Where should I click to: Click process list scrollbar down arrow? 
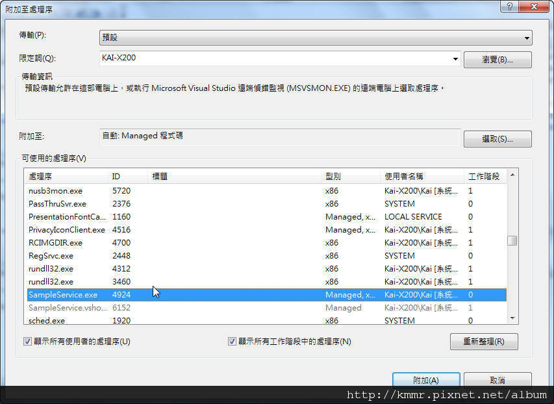tap(512, 319)
